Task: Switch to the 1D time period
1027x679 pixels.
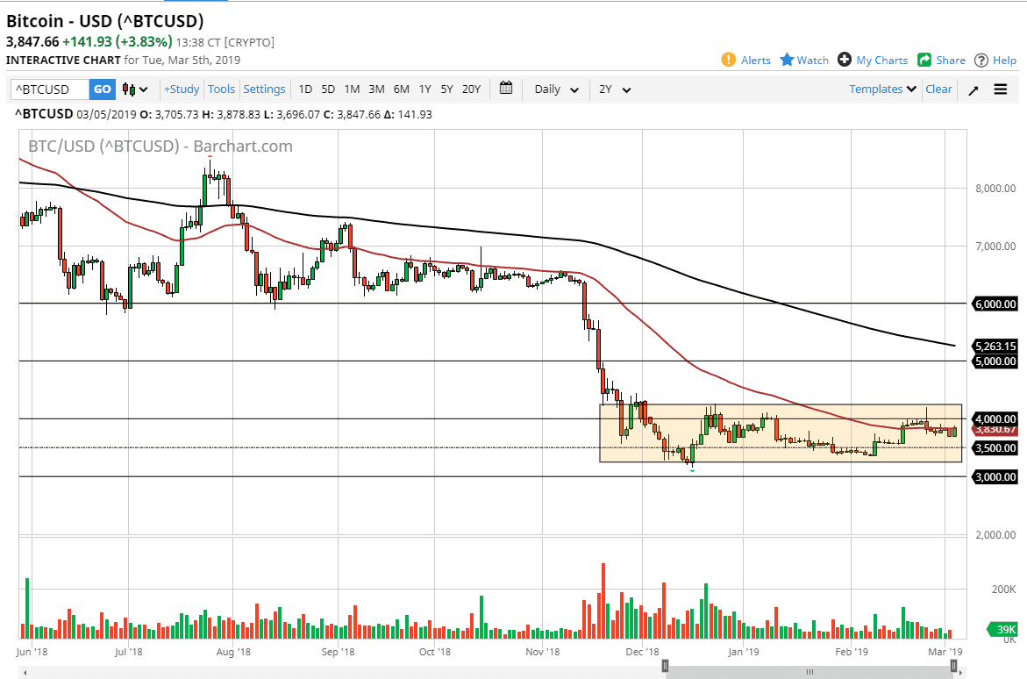Action: (305, 89)
